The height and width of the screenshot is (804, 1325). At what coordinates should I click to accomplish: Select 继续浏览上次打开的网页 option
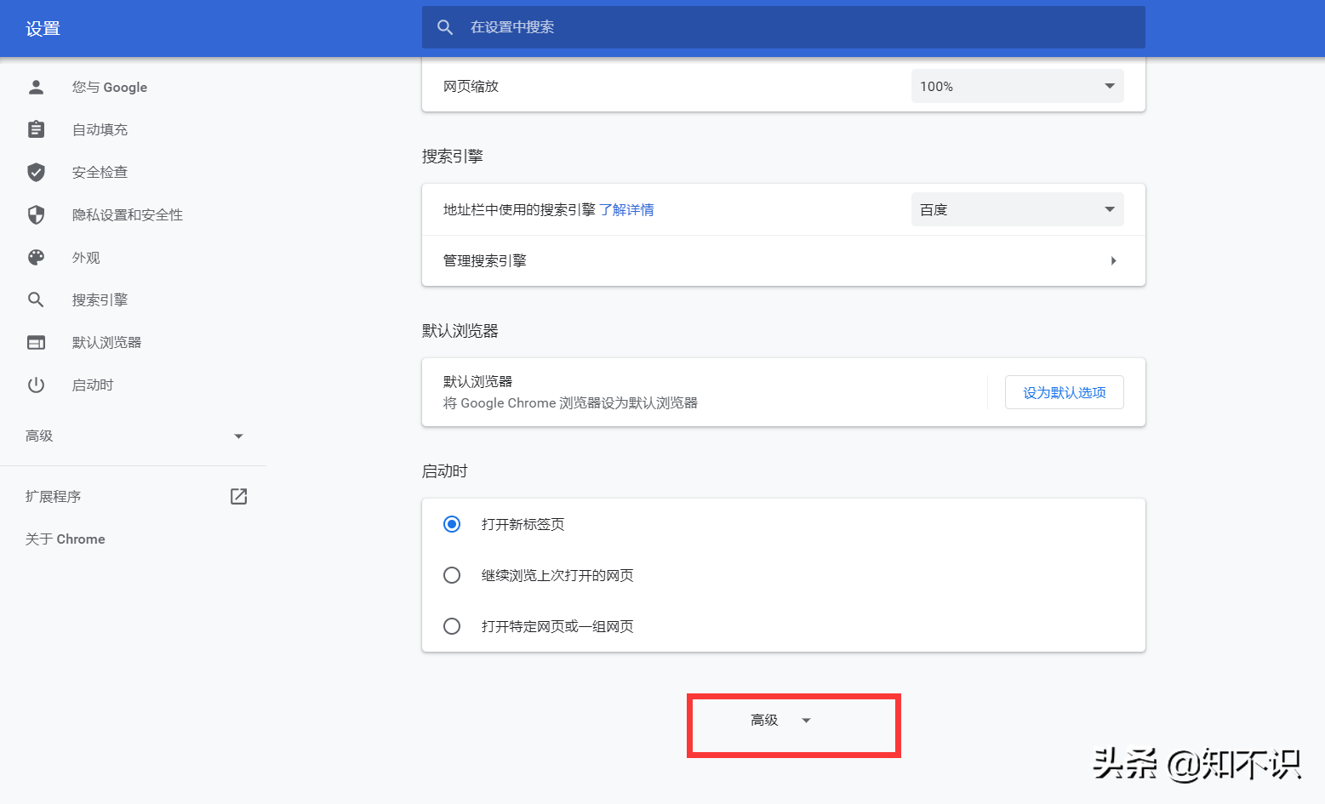point(451,575)
